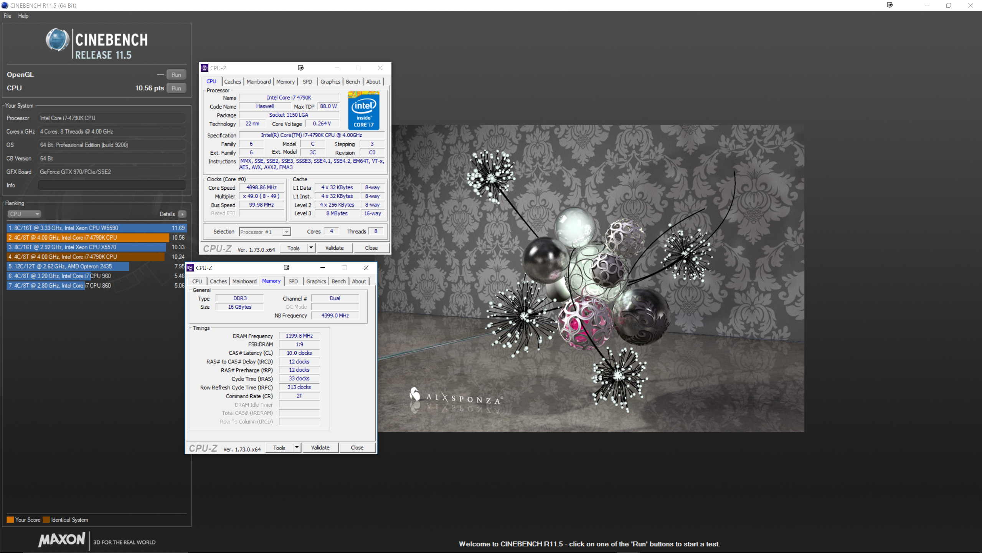Click the Your Score orange legend swatch
982x553 pixels.
10,520
